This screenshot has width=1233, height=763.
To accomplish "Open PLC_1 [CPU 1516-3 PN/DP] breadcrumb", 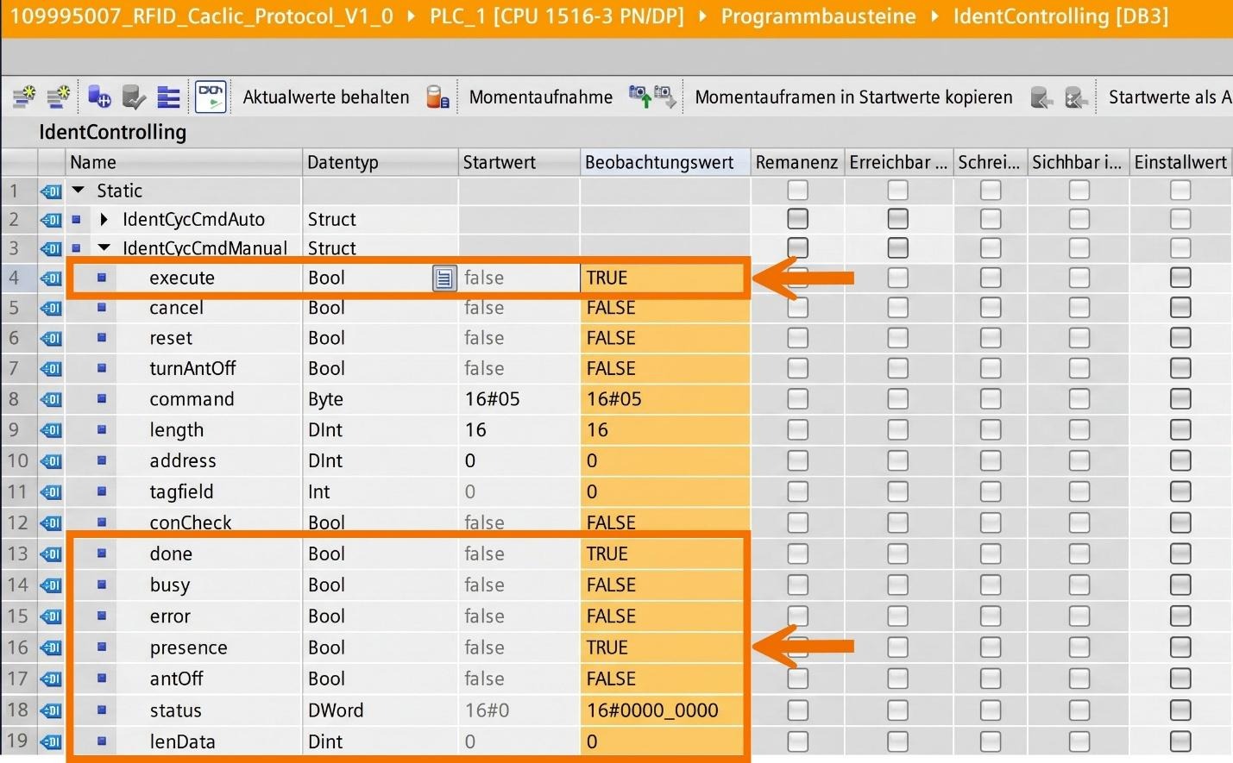I will tap(557, 16).
